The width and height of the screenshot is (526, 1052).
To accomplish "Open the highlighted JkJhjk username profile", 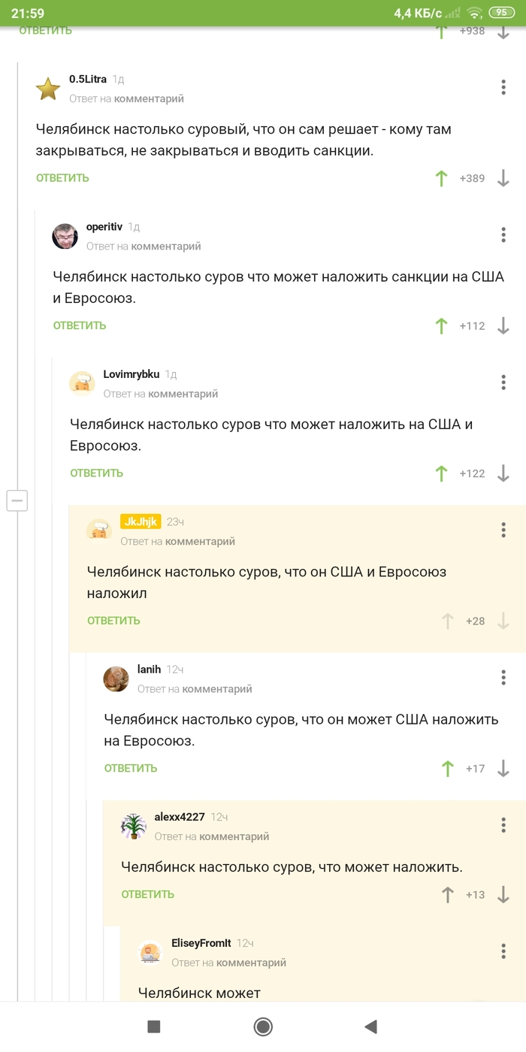I will click(141, 521).
